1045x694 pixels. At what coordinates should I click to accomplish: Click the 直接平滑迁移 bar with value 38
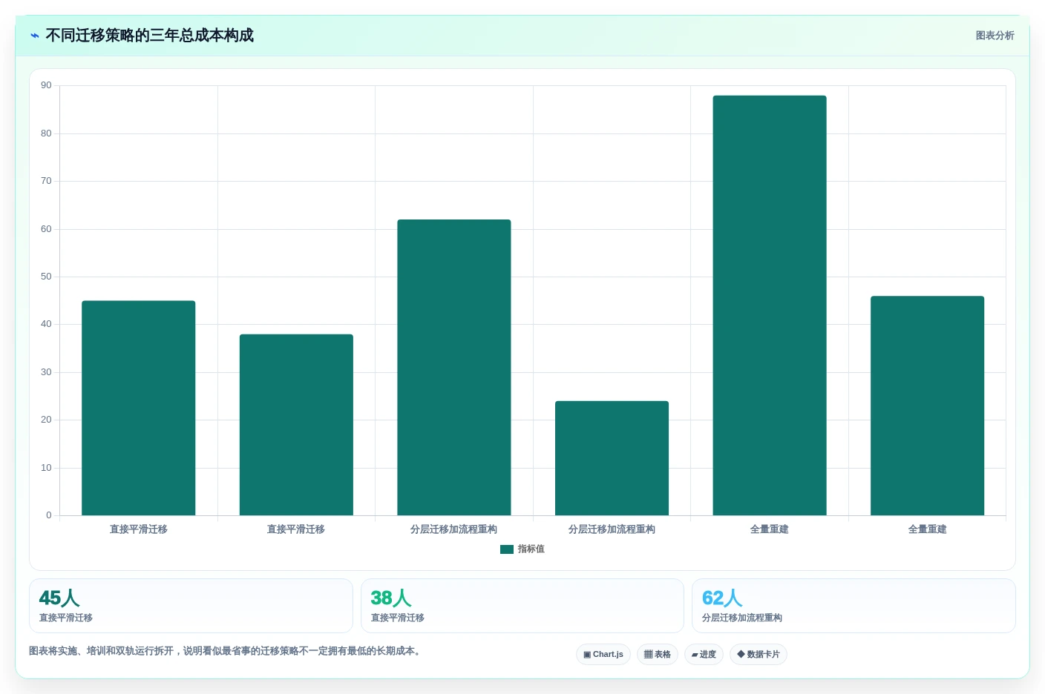tap(296, 425)
